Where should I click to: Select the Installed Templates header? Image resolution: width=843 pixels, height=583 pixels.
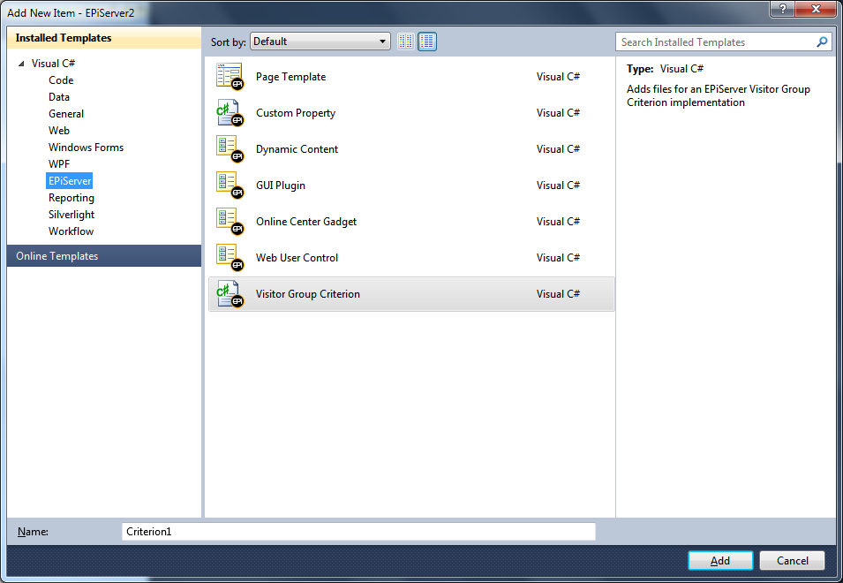(x=104, y=38)
